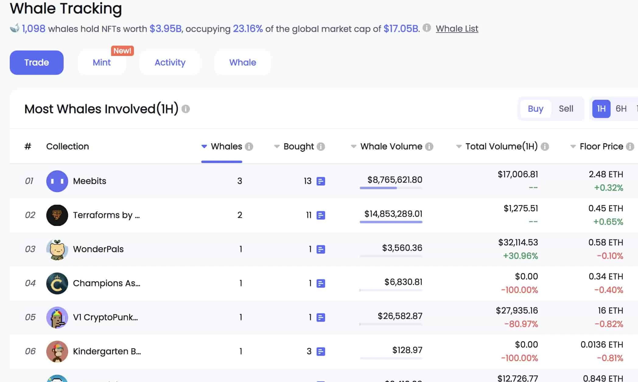Sort by Bought column arrow
The image size is (638, 382).
tap(277, 147)
